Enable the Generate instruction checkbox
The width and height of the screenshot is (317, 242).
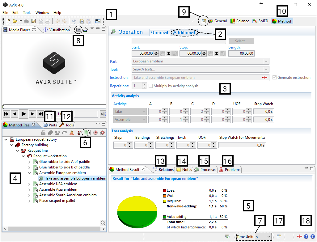click(275, 78)
